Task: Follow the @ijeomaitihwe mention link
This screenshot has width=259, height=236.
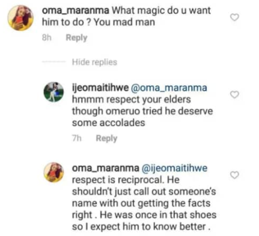Action: (174, 168)
